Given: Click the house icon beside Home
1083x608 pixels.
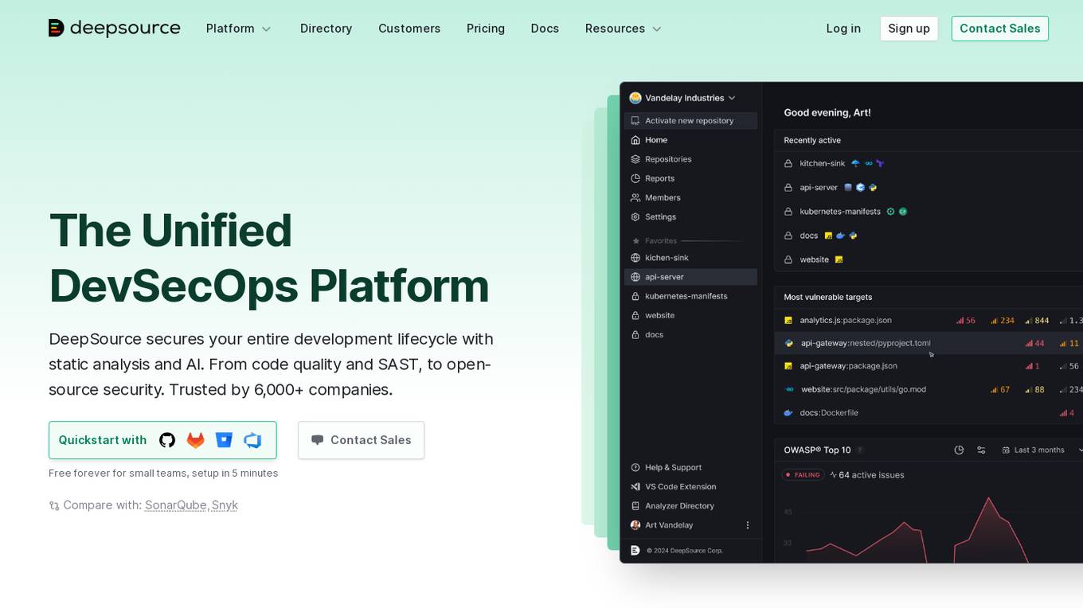Looking at the screenshot, I should [635, 140].
